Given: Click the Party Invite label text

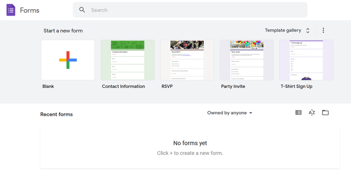Looking at the screenshot, I should click(x=233, y=86).
